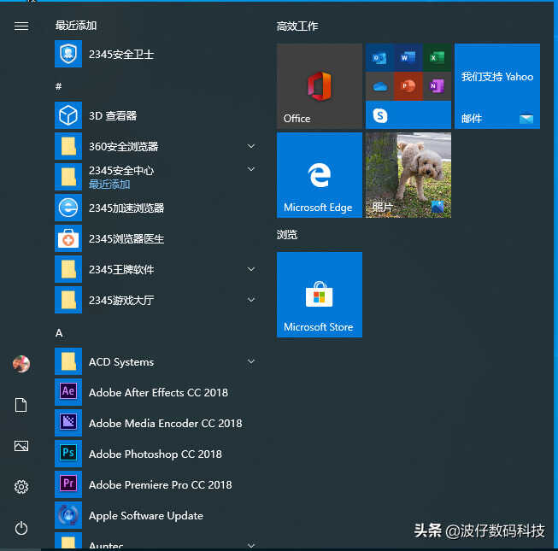The image size is (558, 551).
Task: Open the 2345游戏大厅 folder icon
Action: point(68,300)
